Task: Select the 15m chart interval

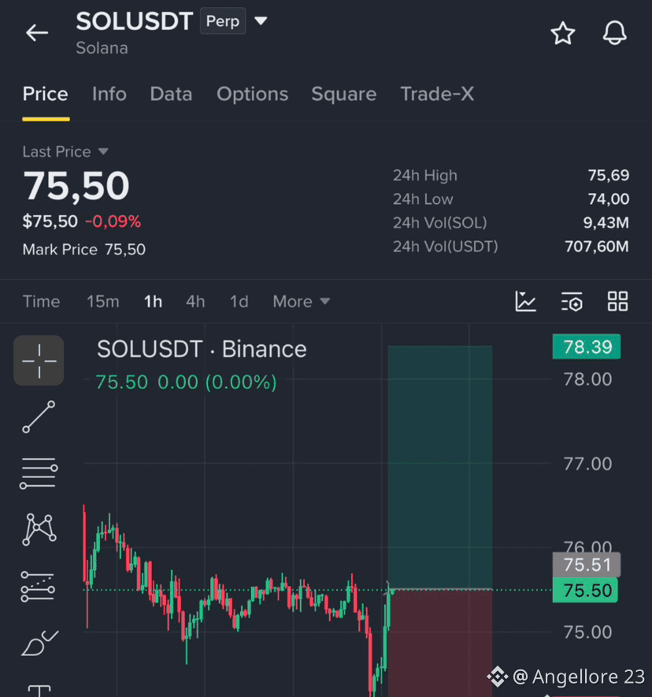Action: (103, 302)
